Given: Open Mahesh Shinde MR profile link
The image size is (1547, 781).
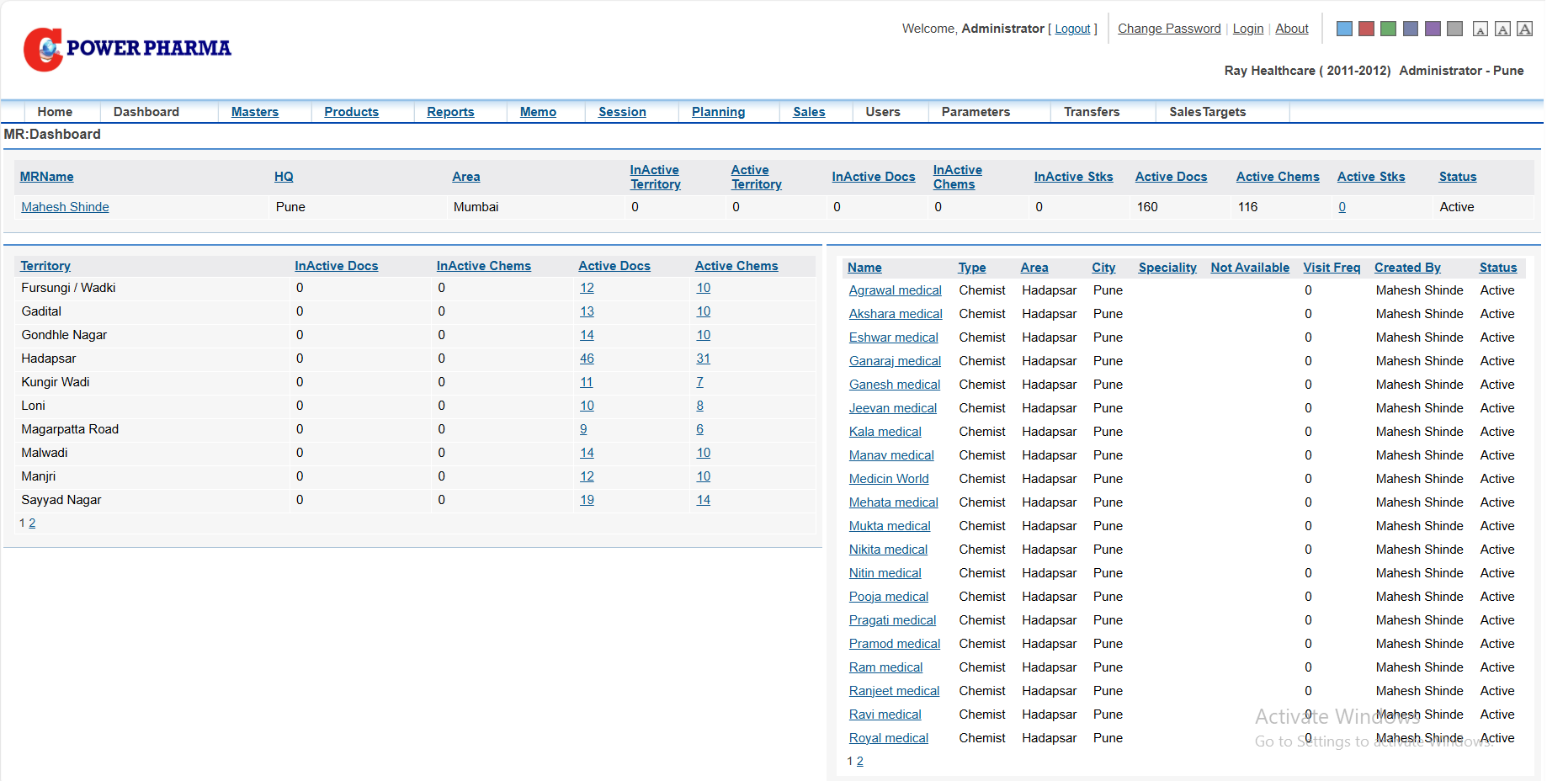Looking at the screenshot, I should [x=65, y=207].
